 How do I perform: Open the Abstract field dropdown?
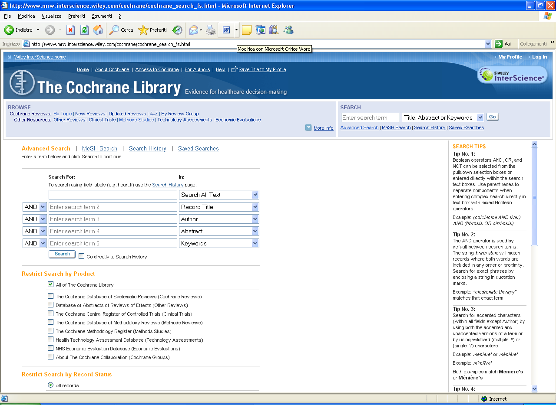(x=219, y=231)
